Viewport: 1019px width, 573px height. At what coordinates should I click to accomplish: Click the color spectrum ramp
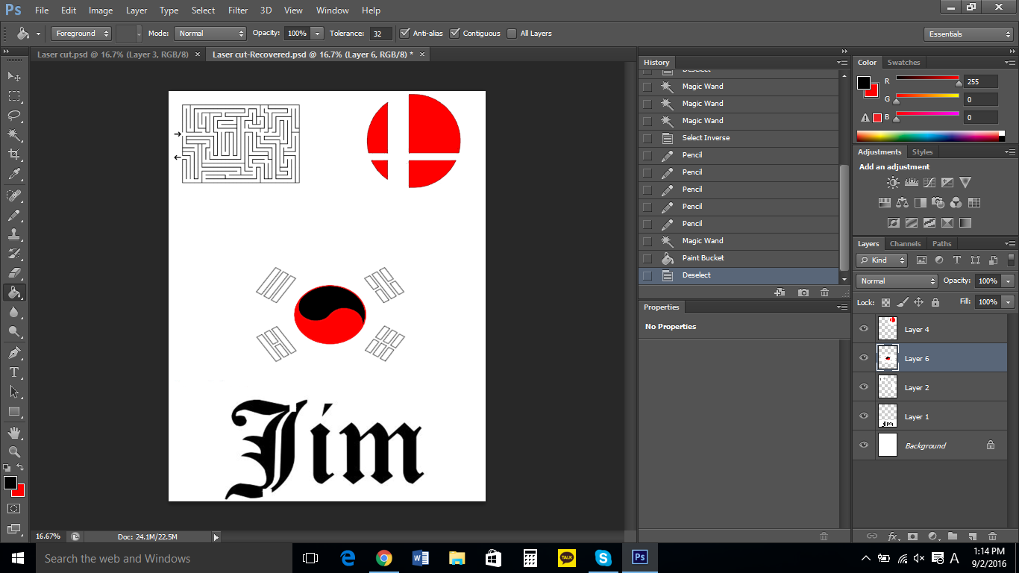(x=931, y=135)
